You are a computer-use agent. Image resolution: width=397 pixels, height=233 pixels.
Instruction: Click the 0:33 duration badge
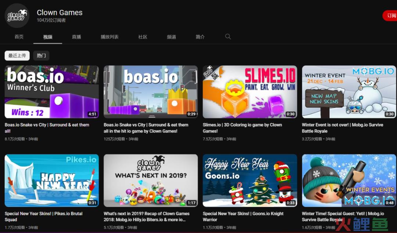[290, 203]
